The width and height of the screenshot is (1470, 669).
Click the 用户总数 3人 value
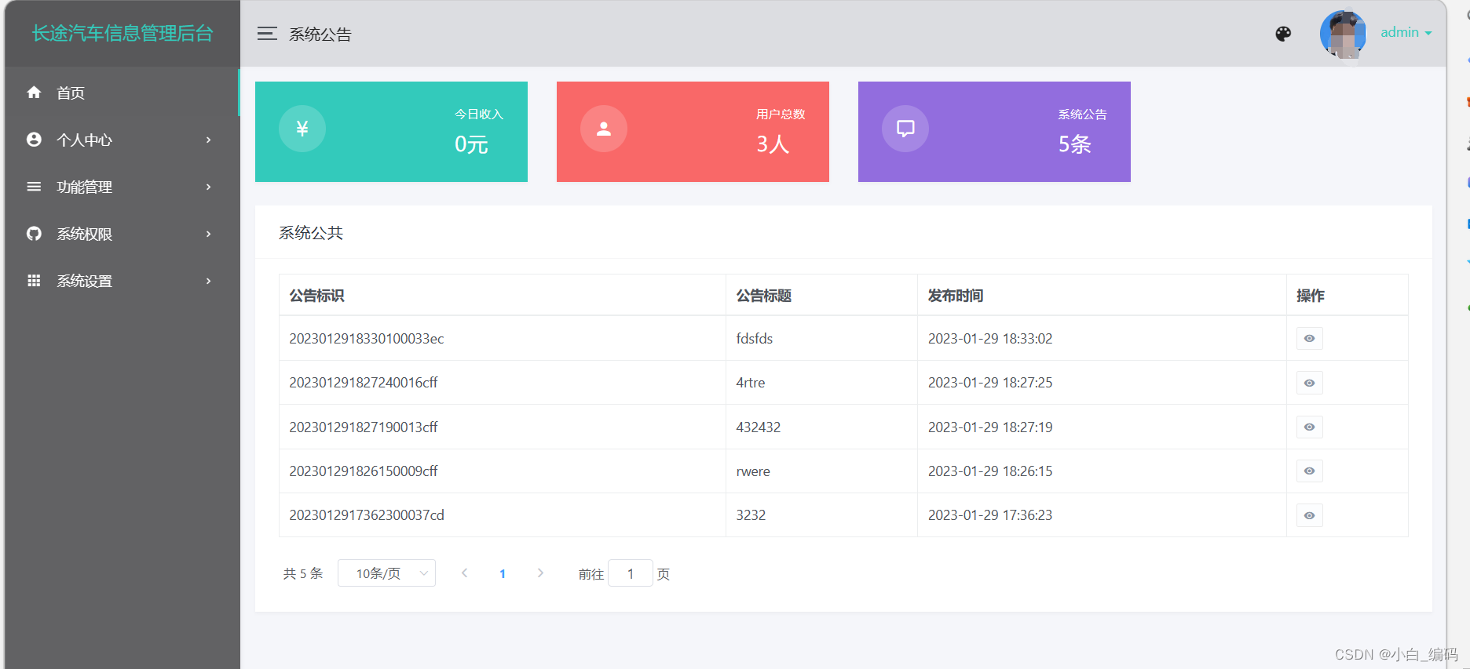pos(773,144)
